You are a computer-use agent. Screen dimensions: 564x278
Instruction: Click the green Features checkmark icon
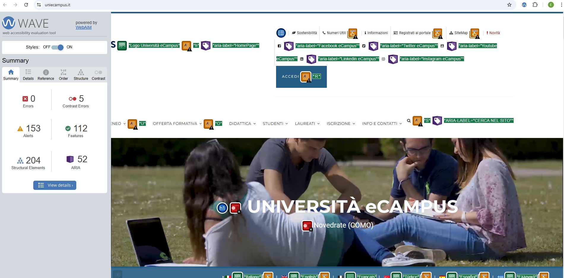(x=68, y=128)
